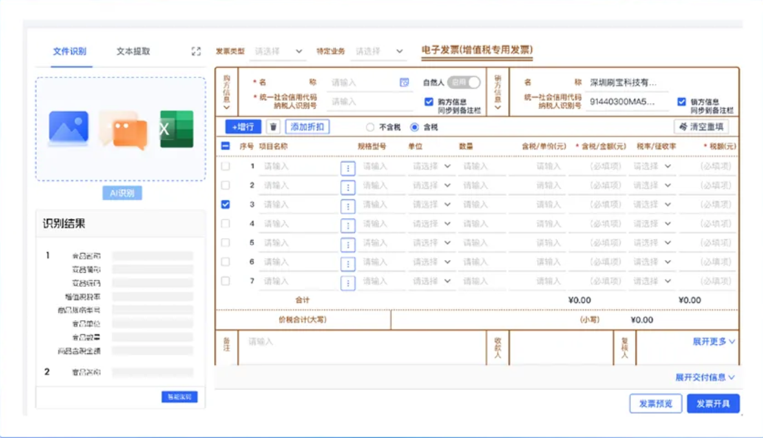Click the delete row trash icon

click(273, 127)
